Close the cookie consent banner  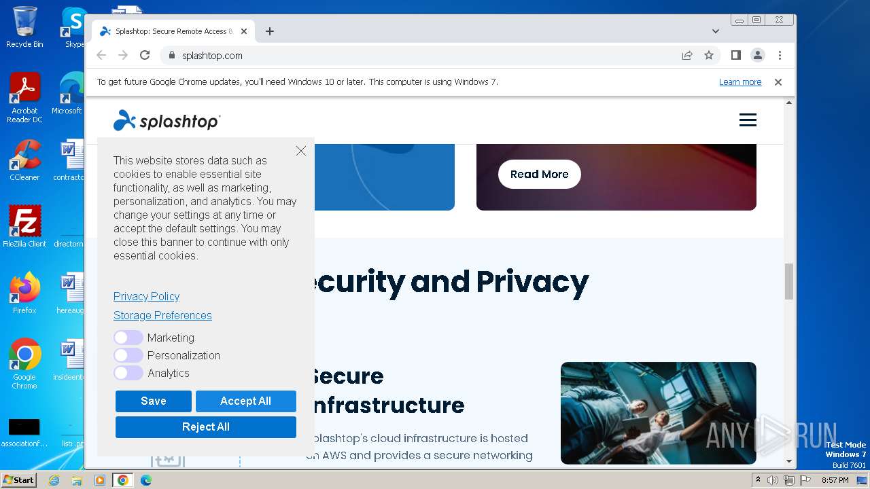[x=301, y=151]
